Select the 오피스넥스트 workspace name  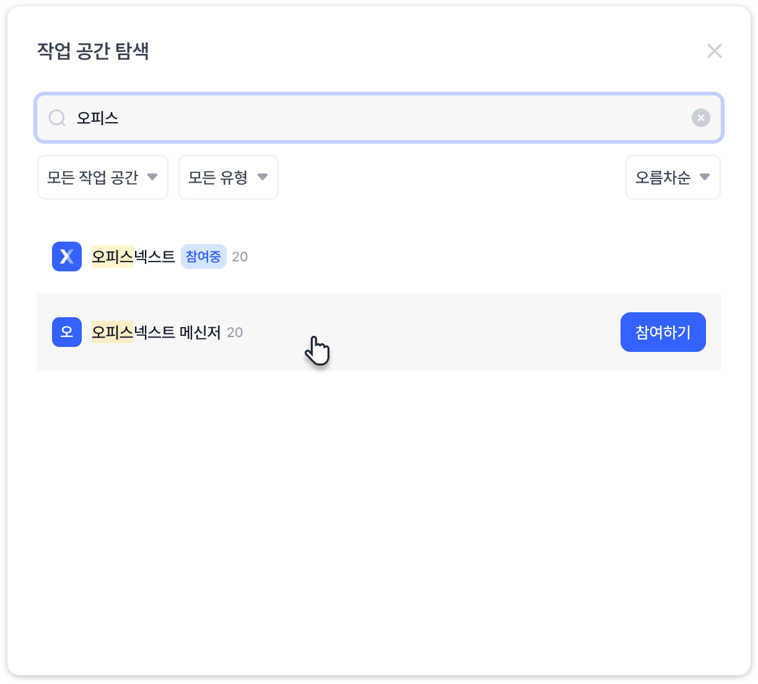[134, 256]
